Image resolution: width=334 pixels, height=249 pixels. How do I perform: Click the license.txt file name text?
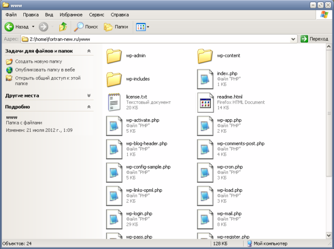coord(137,97)
